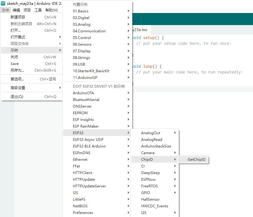Screen dimensions: 253x217
Task: Open FreeRTOS submenu
Action: [155, 186]
